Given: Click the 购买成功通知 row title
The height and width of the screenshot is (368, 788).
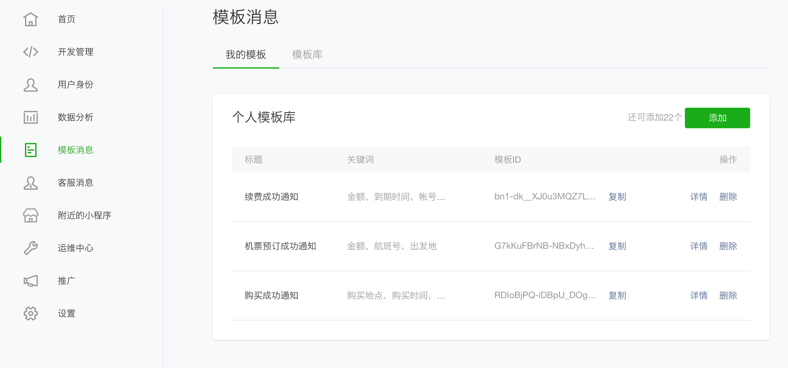Looking at the screenshot, I should point(271,296).
